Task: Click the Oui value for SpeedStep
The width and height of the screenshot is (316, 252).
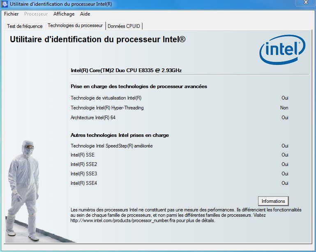Action: click(x=285, y=146)
